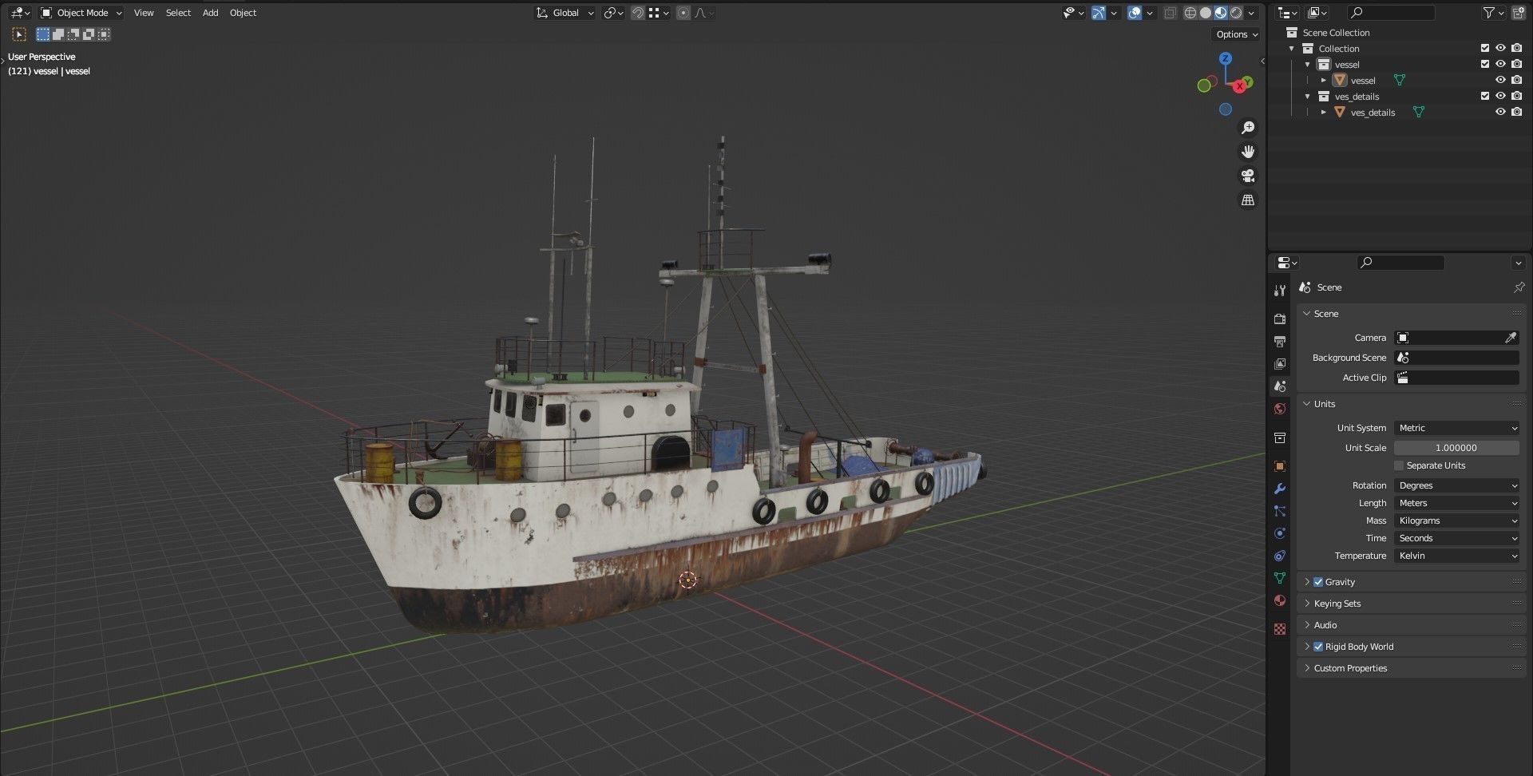The height and width of the screenshot is (776, 1533).
Task: Open the Object Data mesh properties tab
Action: coord(1280,578)
